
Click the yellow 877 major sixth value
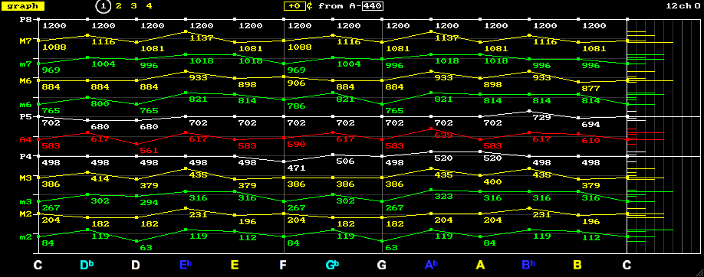(x=591, y=89)
